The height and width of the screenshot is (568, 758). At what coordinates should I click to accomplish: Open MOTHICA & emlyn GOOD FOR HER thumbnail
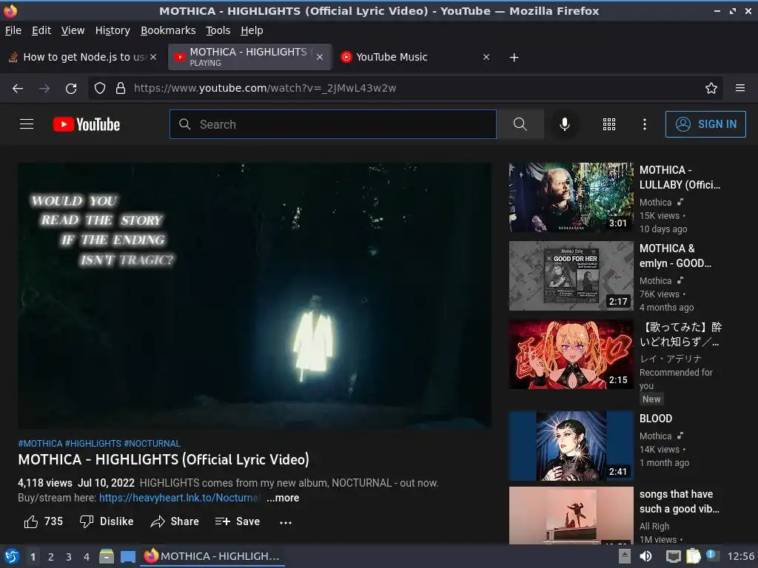coord(571,276)
